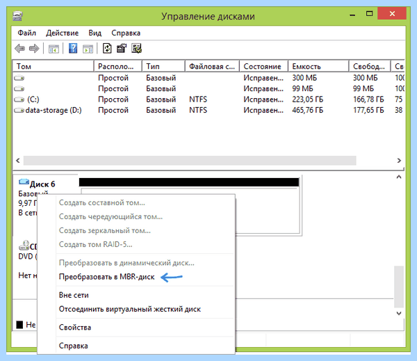This screenshot has width=417, height=361.
Task: Click the Back arrow toolbar icon
Action: pyautogui.click(x=20, y=49)
